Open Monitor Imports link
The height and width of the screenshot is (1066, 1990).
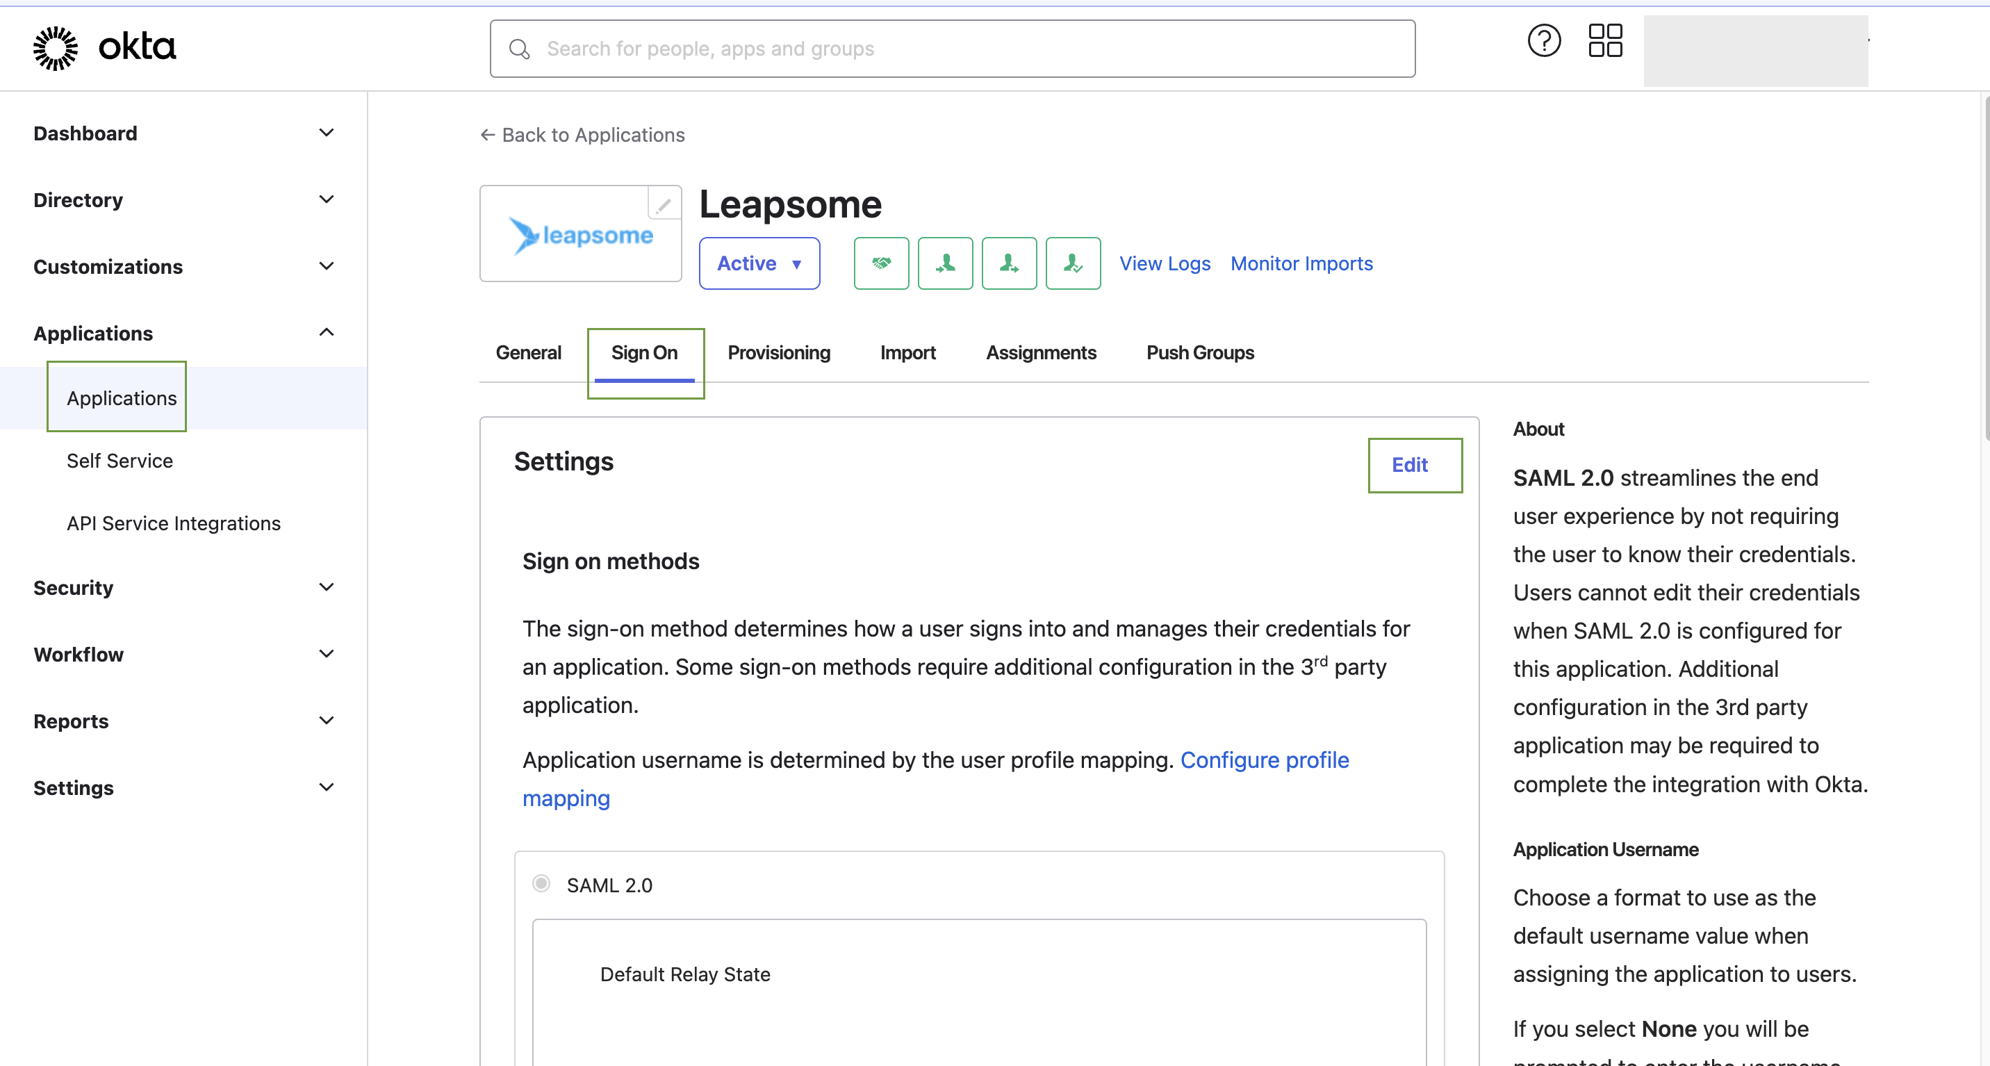coord(1301,263)
